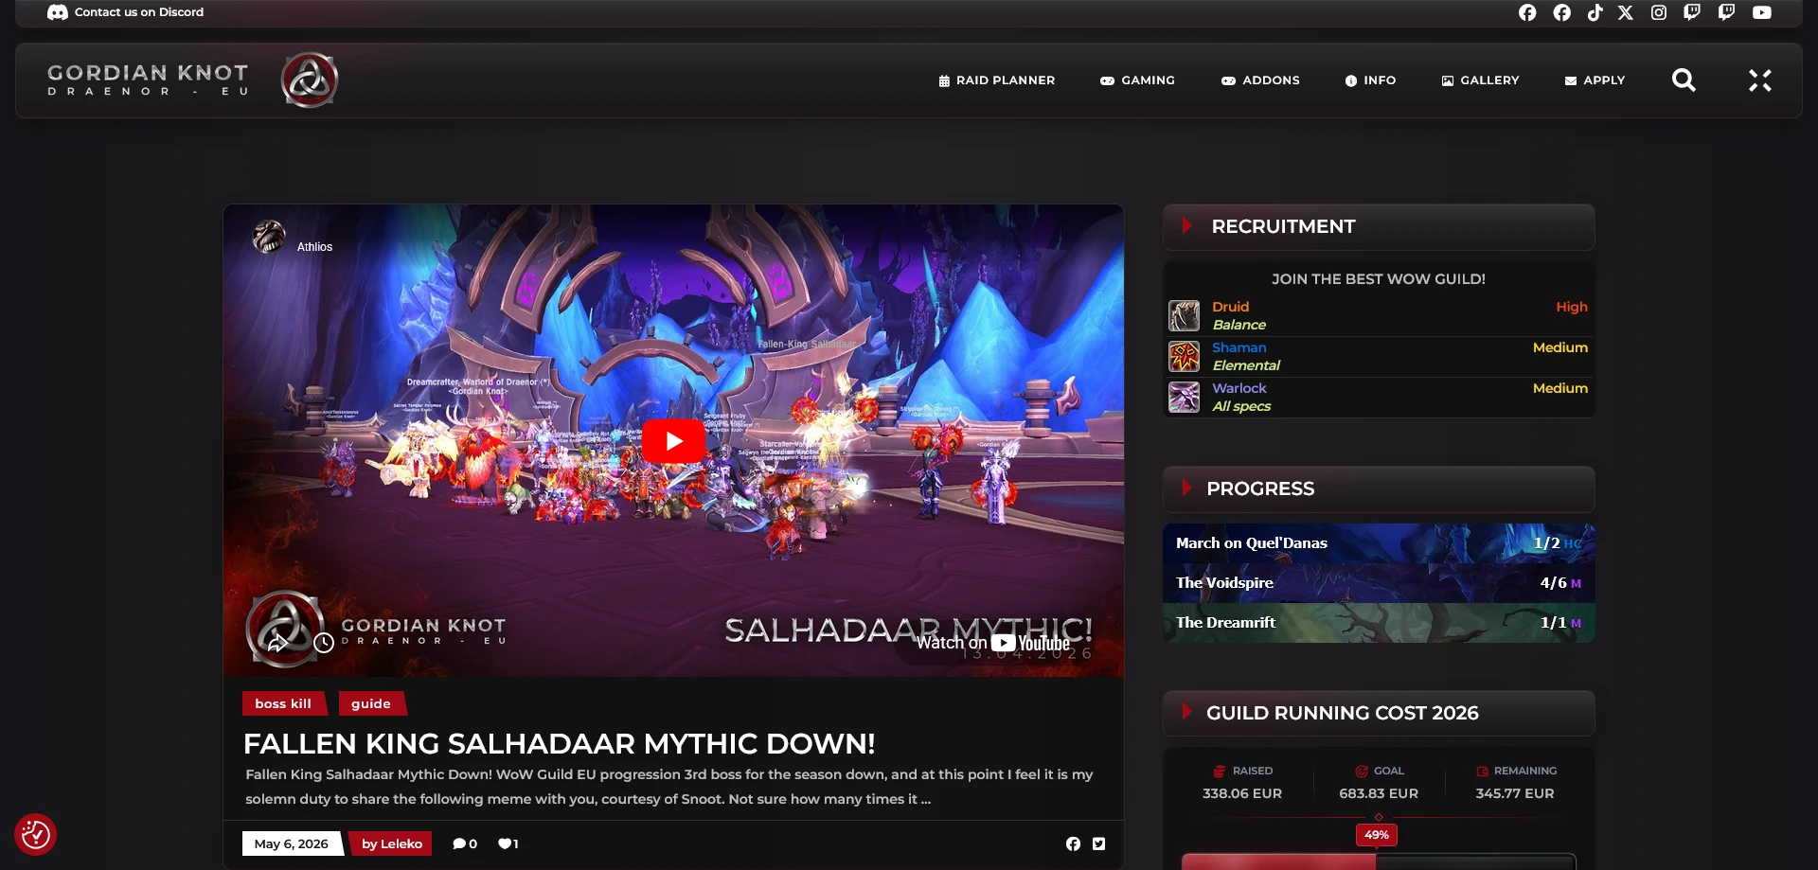Share the post on Twitter
Viewport: 1818px width, 870px height.
pos(1098,843)
